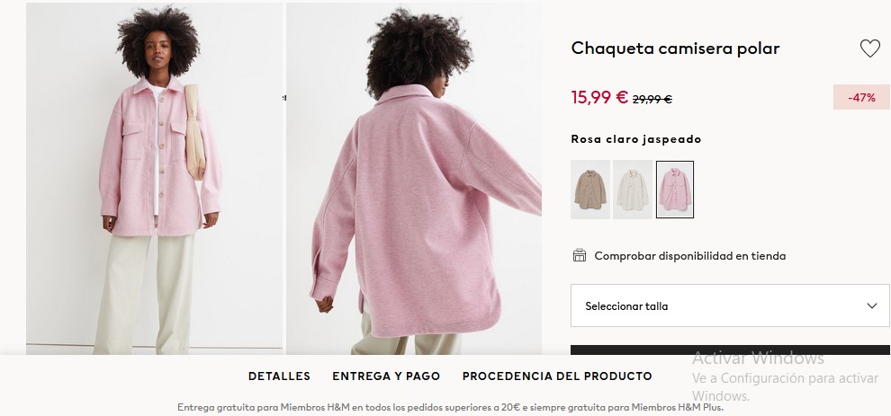Select the beige jacket color swatch
This screenshot has width=891, height=416.
pos(589,190)
